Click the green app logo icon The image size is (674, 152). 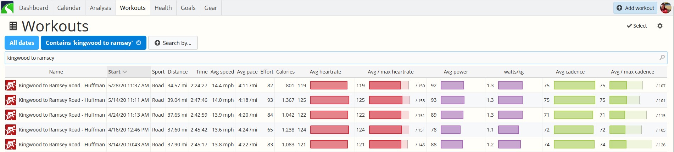(7, 7)
